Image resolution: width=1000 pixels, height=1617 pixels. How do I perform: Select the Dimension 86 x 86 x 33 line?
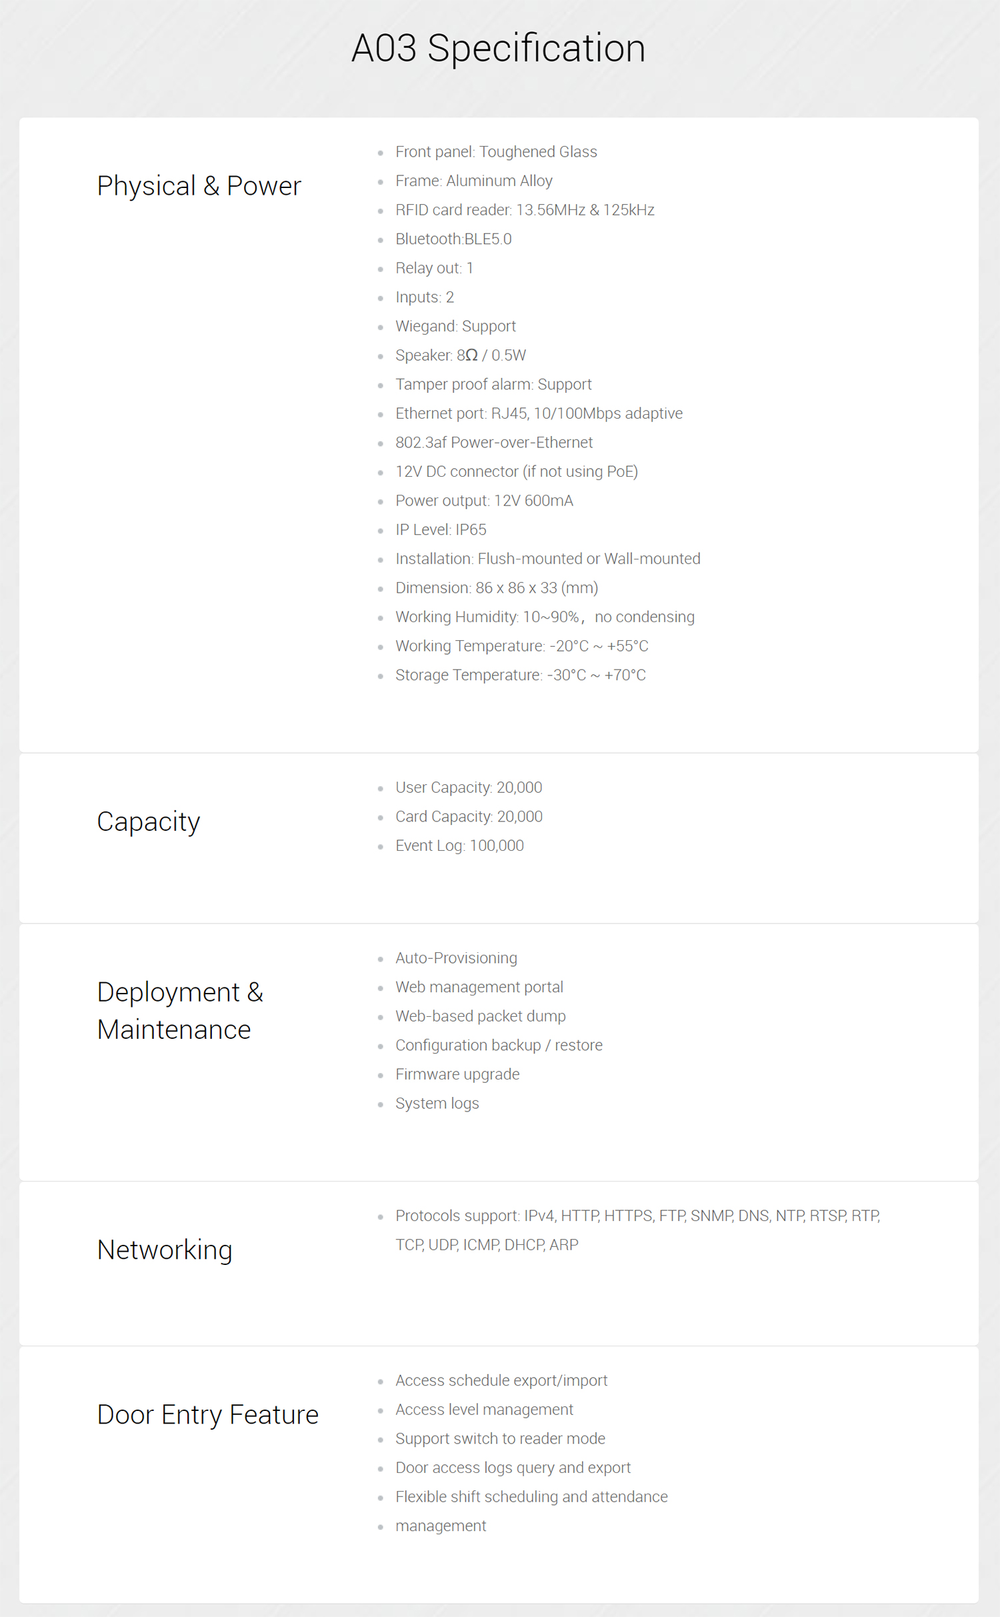[497, 587]
